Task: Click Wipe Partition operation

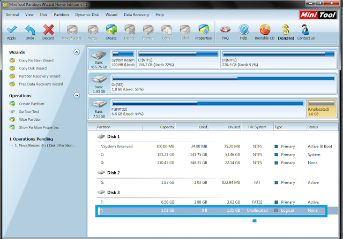Action: tap(30, 120)
